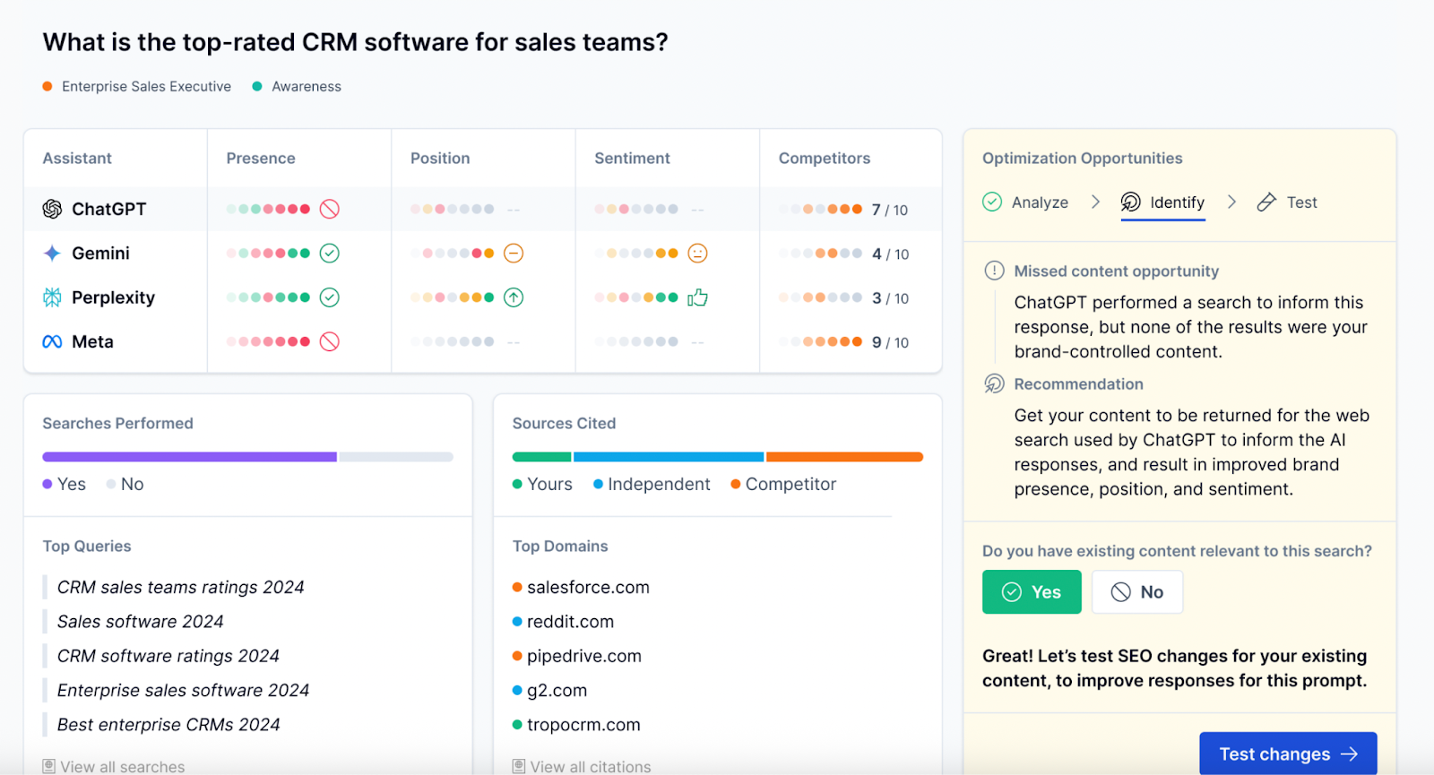Switch to the Identify tab
The image size is (1434, 775).
pyautogui.click(x=1163, y=202)
